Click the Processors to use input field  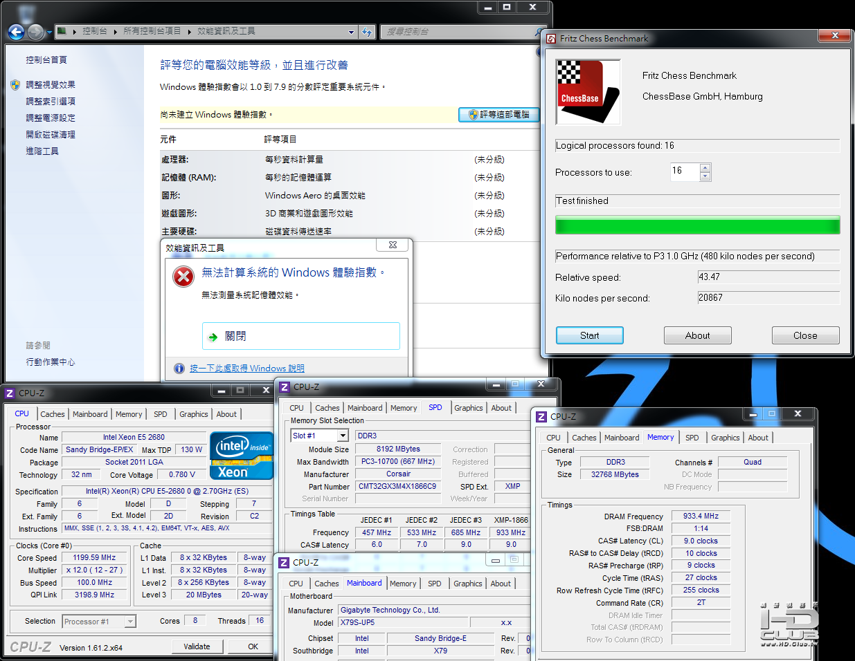point(685,172)
